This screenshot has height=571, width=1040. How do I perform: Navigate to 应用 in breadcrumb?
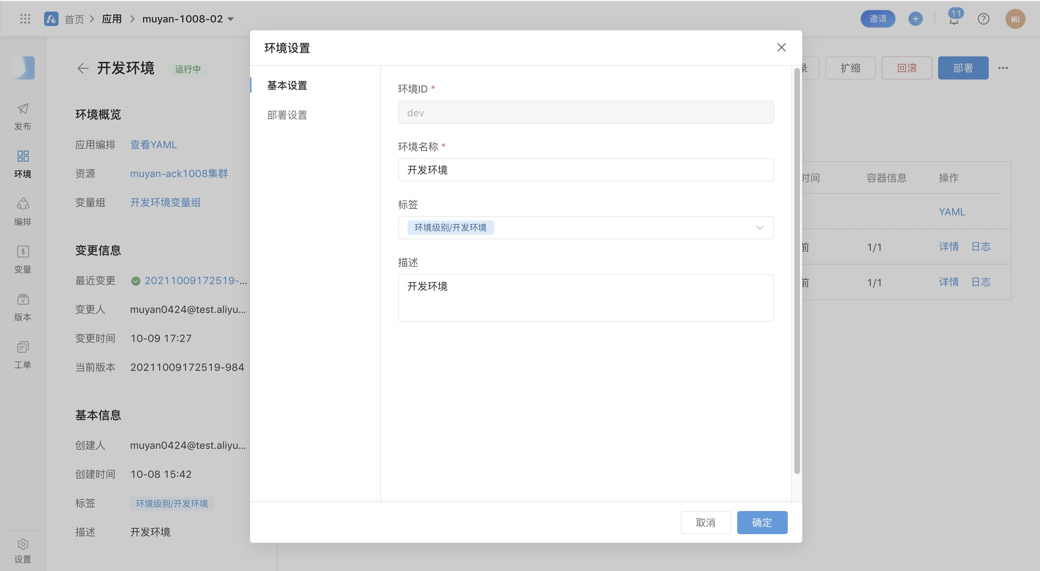(112, 18)
